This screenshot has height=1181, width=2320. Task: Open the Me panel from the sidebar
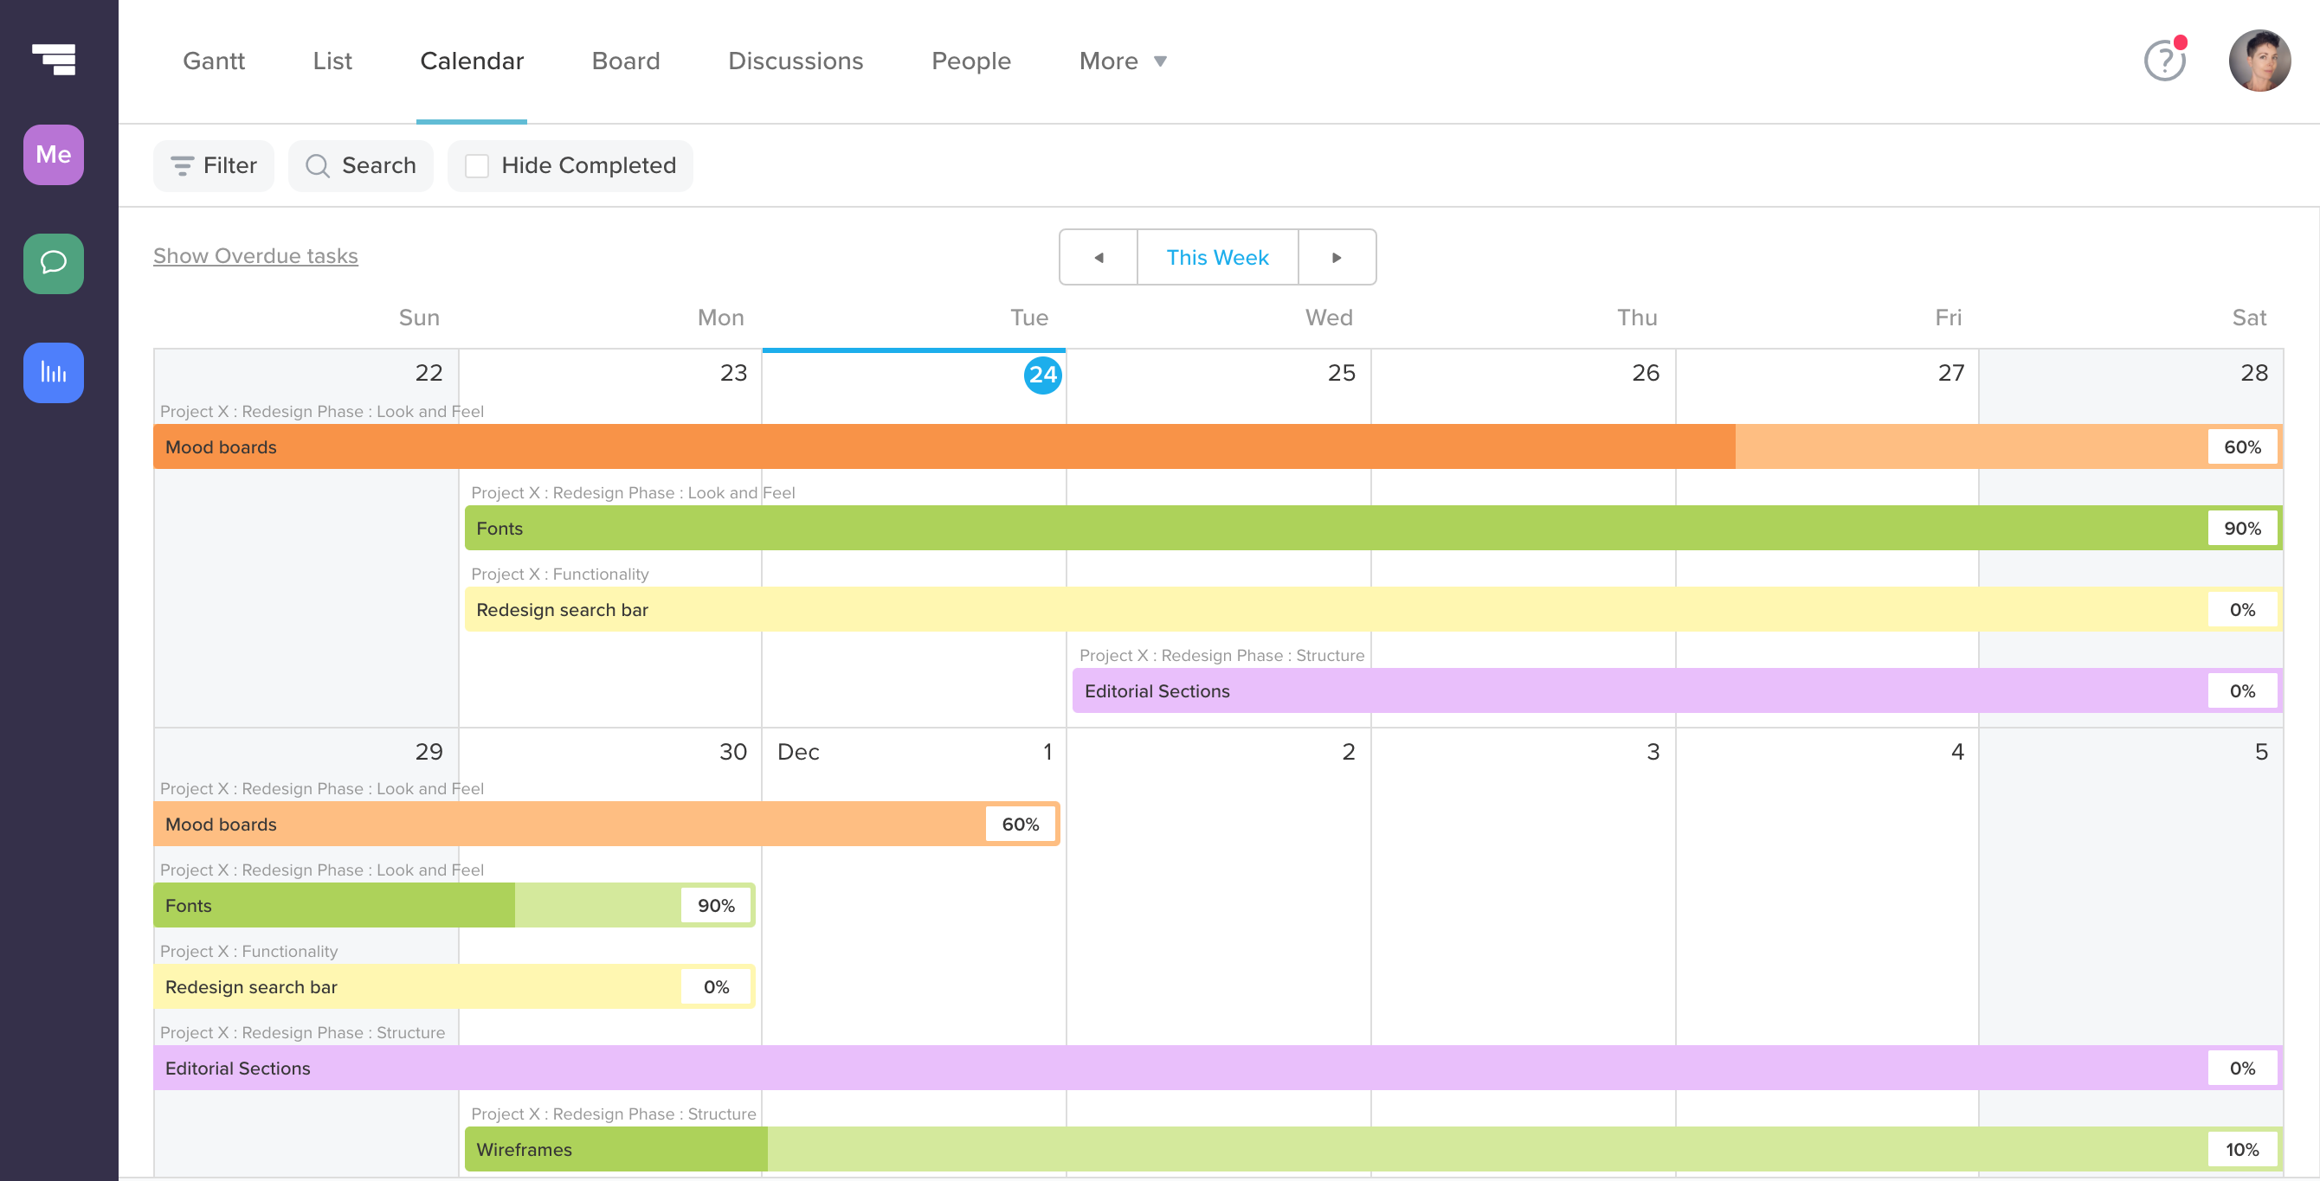(x=53, y=155)
